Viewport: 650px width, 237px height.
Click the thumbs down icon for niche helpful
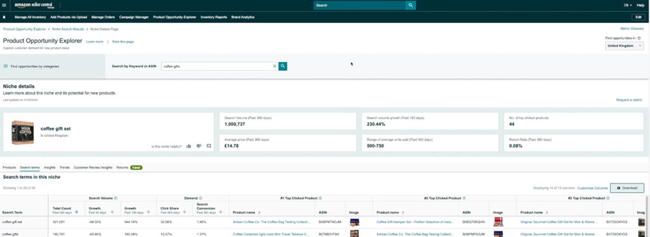199,146
